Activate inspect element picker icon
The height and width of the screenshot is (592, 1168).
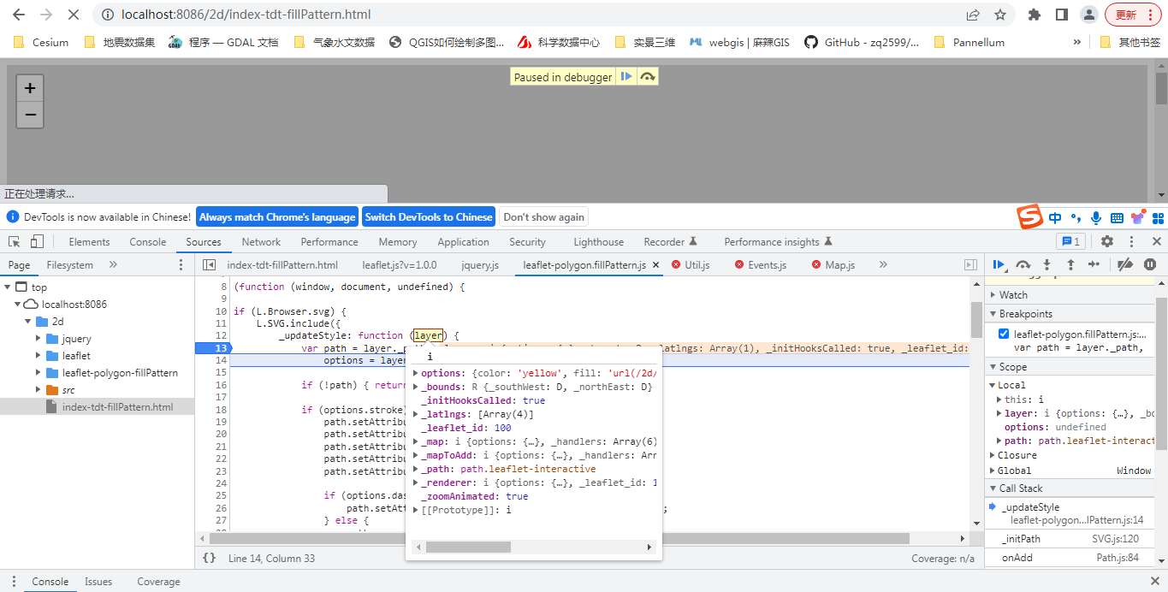(15, 242)
